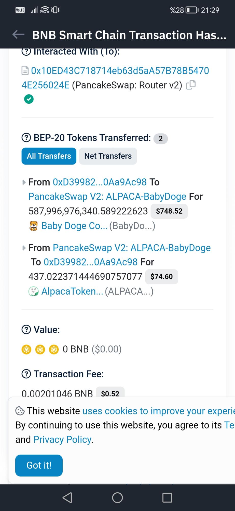Viewport: 235px width, 511px height.
Task: Tap the $748.52 value badge
Action: (x=169, y=211)
